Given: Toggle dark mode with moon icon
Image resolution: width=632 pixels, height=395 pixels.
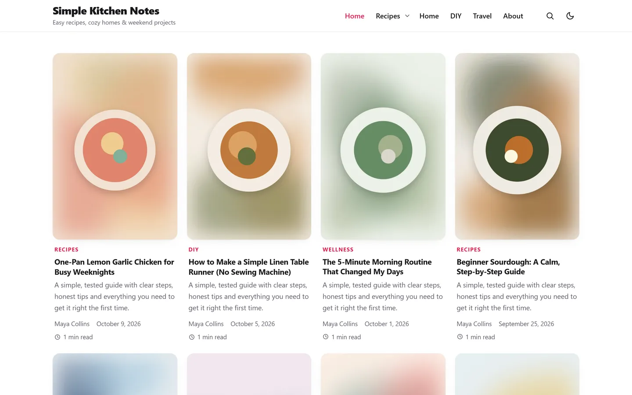Looking at the screenshot, I should pyautogui.click(x=570, y=16).
